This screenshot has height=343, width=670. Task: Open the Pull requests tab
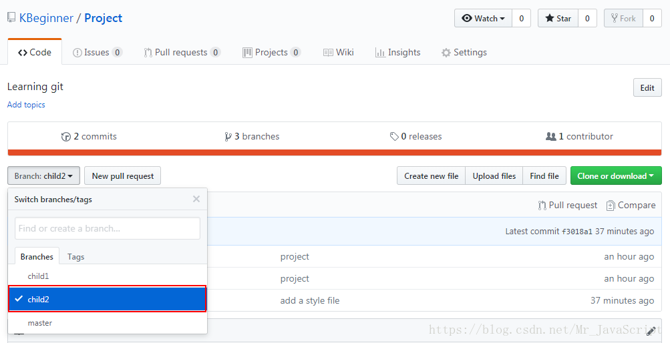(182, 52)
